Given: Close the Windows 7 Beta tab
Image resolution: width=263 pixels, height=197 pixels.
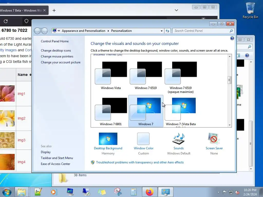Looking at the screenshot, I should (x=44, y=10).
